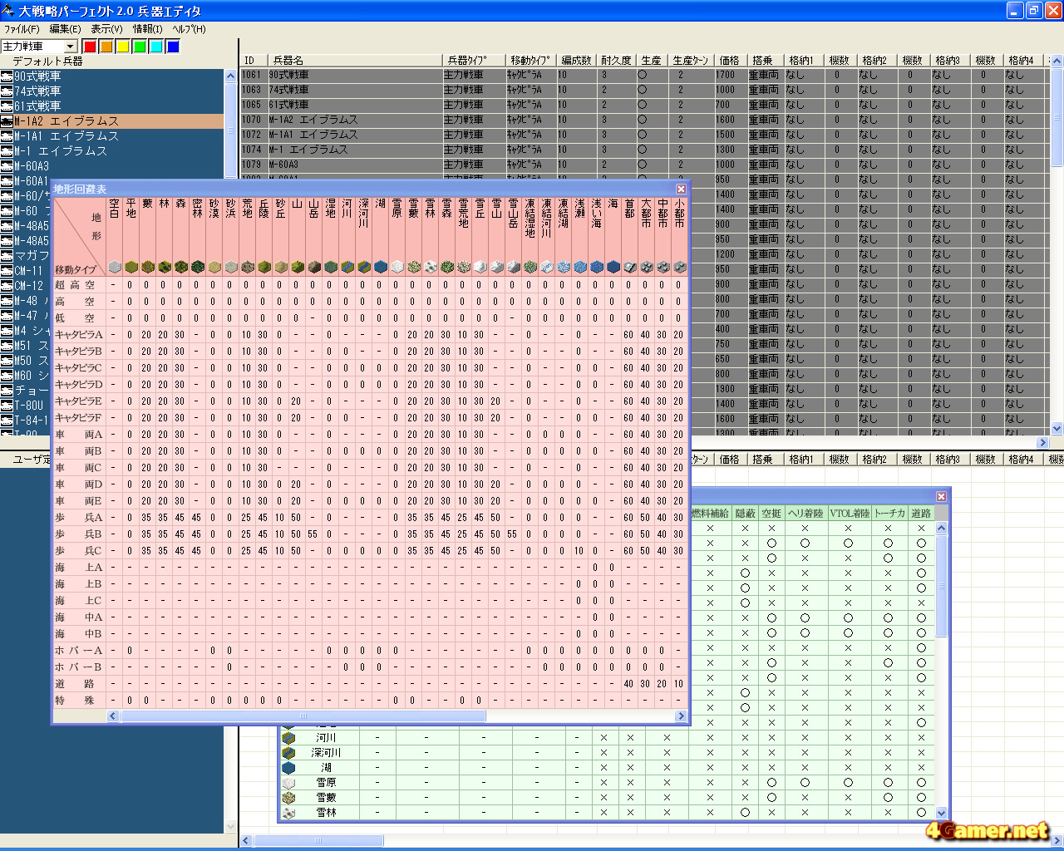Click the tank icon beside CM-11
This screenshot has width=1064, height=851.
tap(7, 270)
